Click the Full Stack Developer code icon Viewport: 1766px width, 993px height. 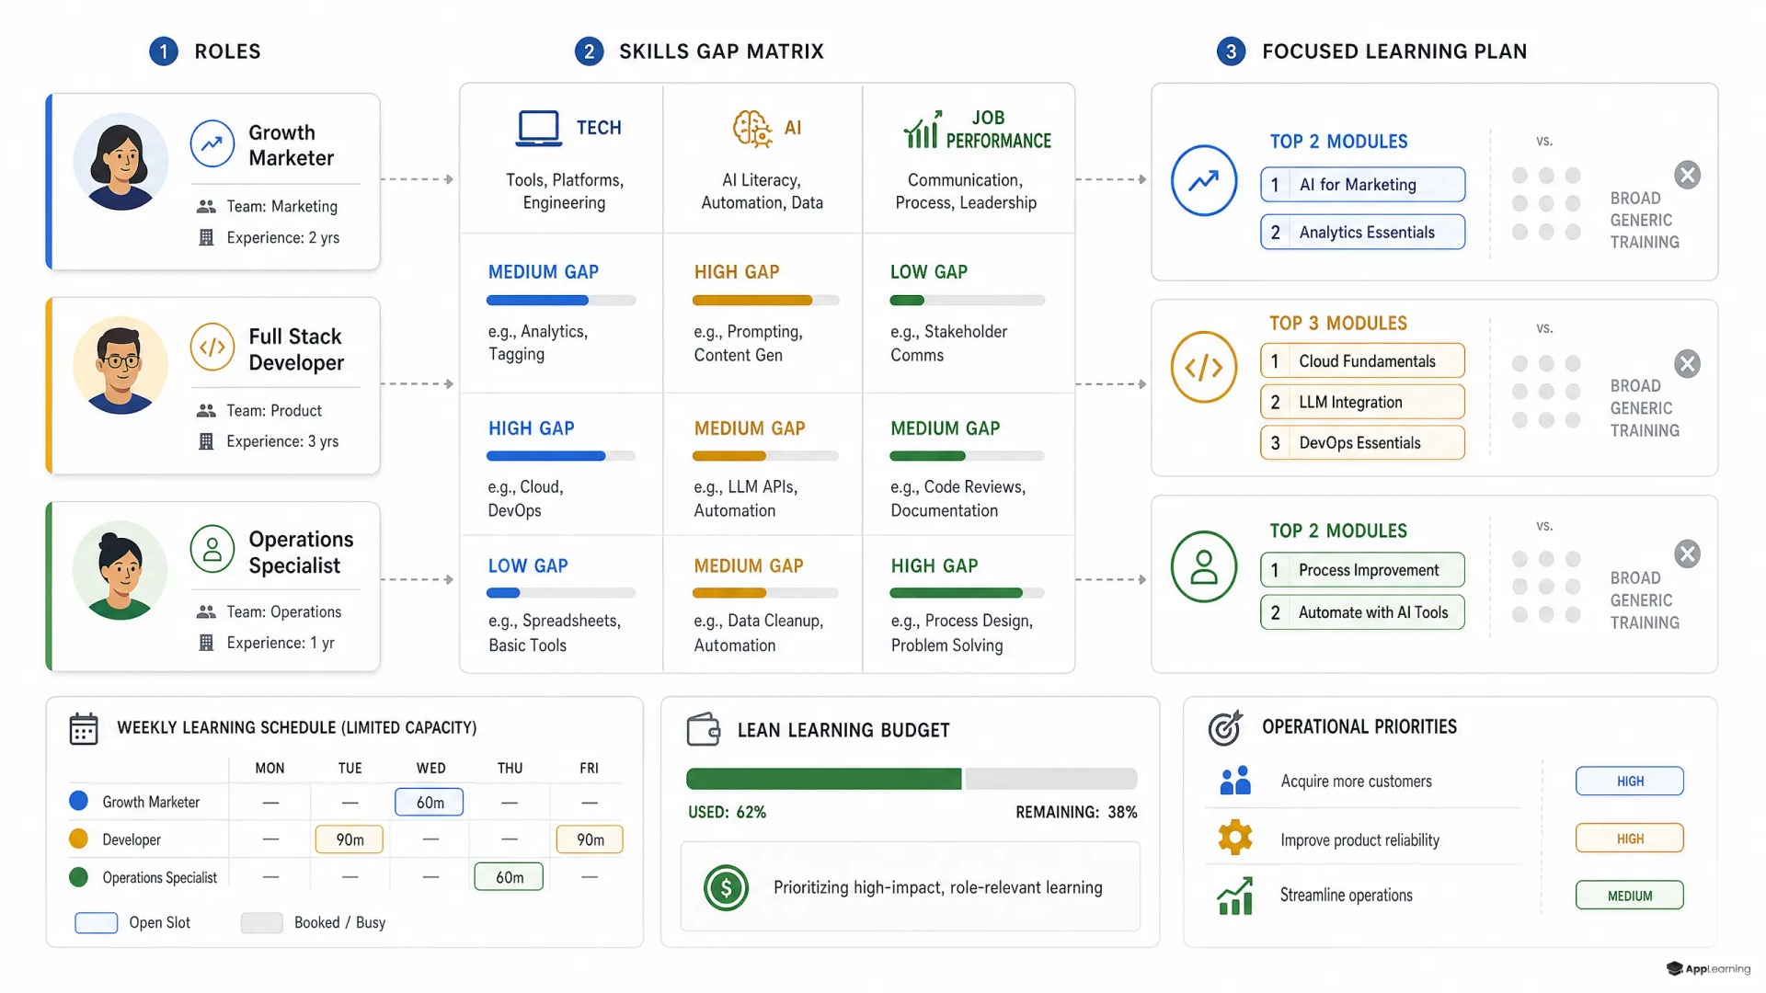click(x=212, y=348)
